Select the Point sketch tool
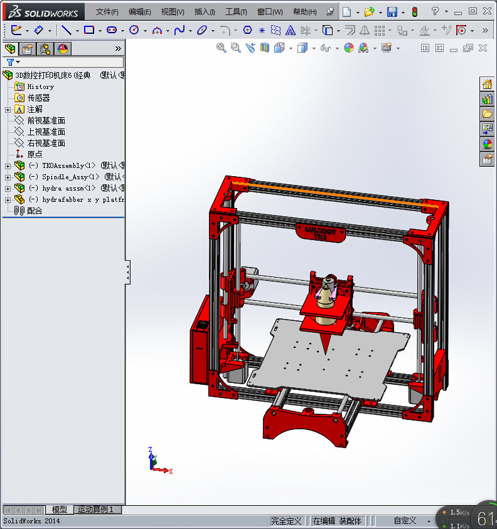The width and height of the screenshot is (497, 529). pyautogui.click(x=262, y=30)
